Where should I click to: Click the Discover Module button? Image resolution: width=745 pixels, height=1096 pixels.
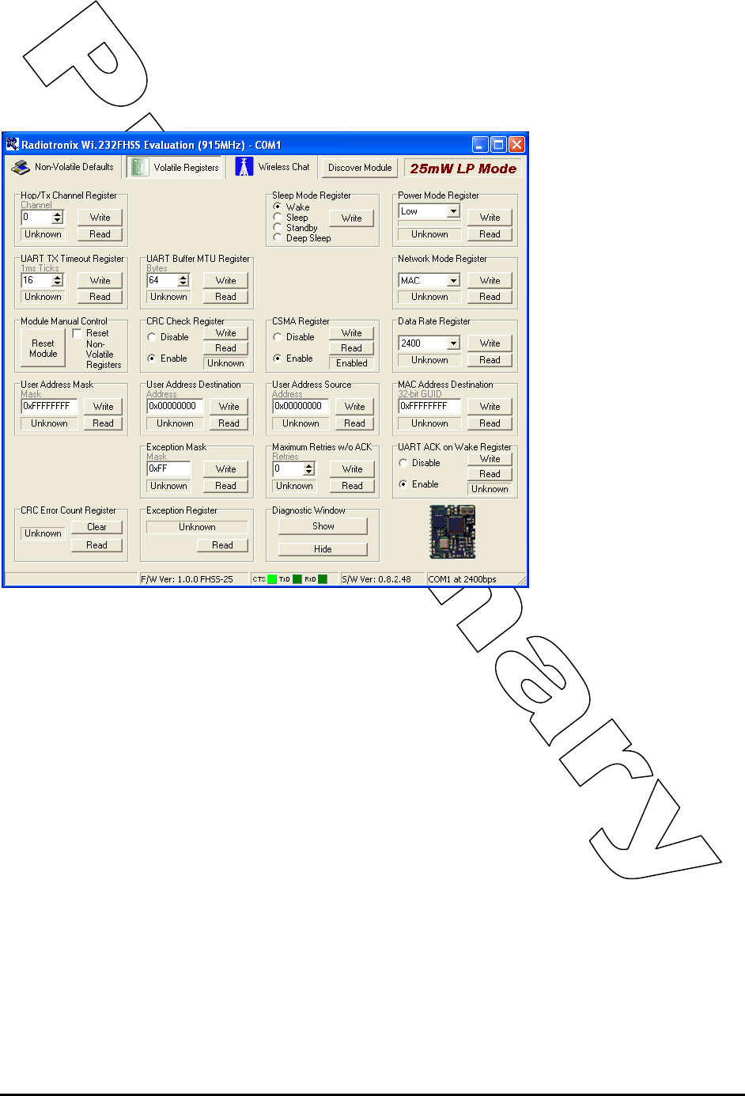pyautogui.click(x=360, y=168)
